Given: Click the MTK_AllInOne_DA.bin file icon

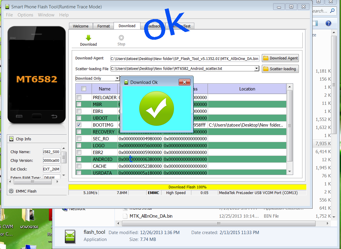Looking at the screenshot, I should coord(125,216).
